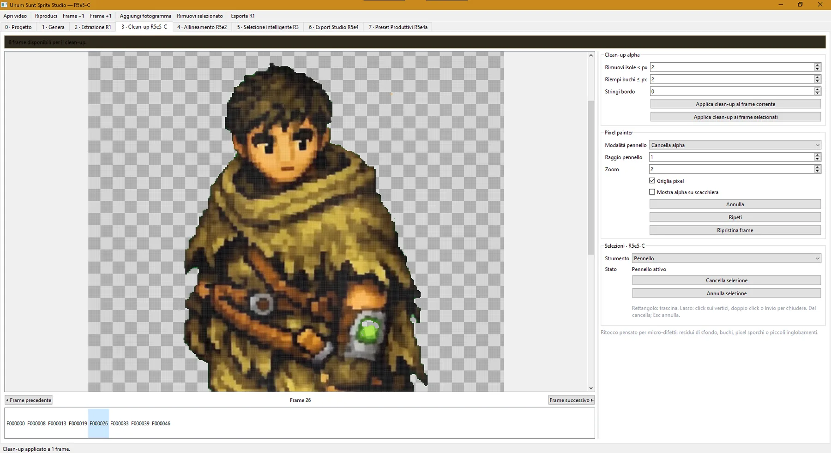Step forward with Frame +1
The height and width of the screenshot is (453, 831).
[x=101, y=16]
